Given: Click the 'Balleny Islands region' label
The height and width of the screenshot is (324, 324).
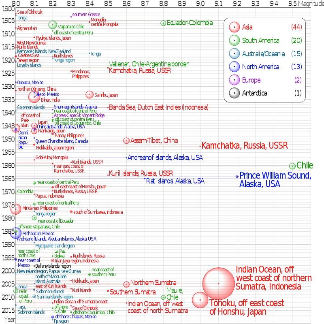Looking at the screenshot, I should click(53, 266).
